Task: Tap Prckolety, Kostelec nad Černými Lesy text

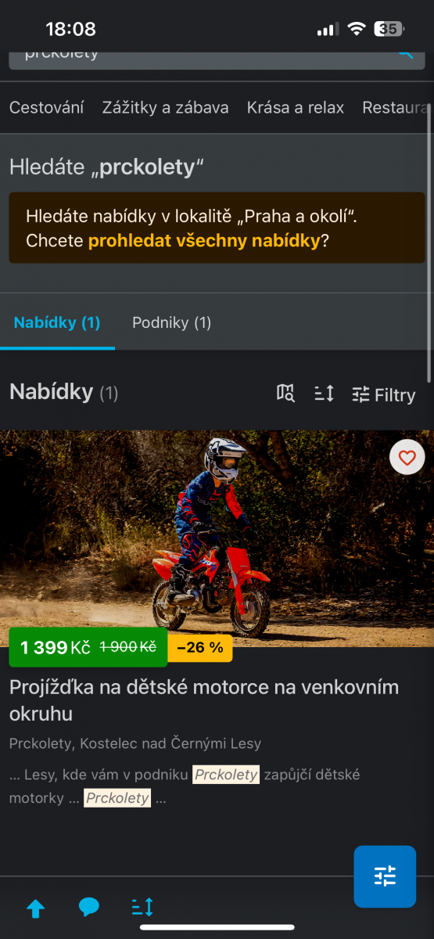Action: (x=135, y=743)
